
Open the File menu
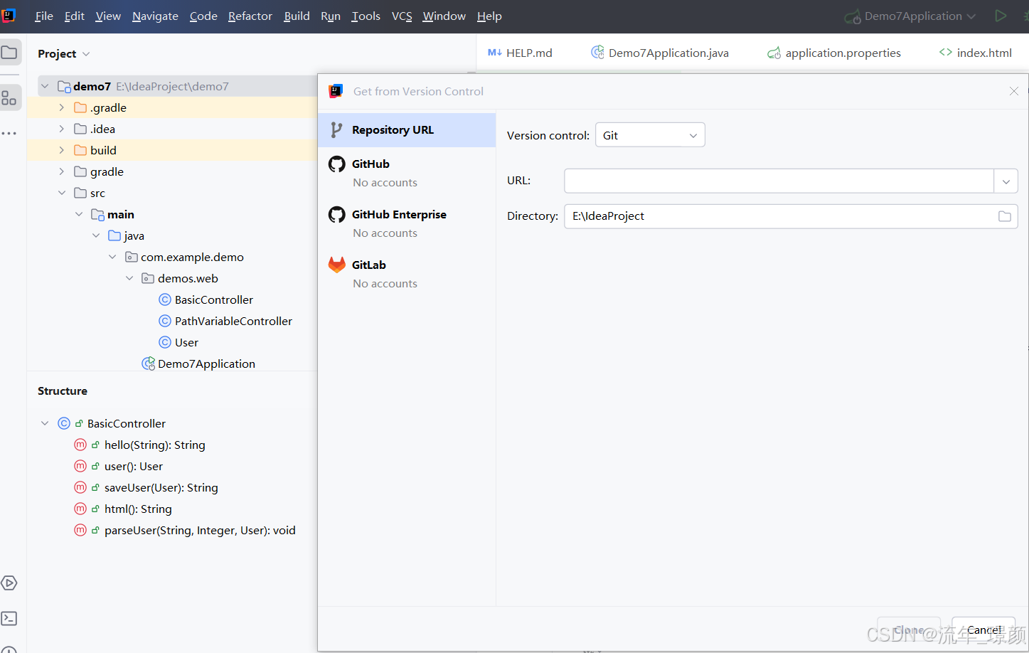[x=44, y=16]
